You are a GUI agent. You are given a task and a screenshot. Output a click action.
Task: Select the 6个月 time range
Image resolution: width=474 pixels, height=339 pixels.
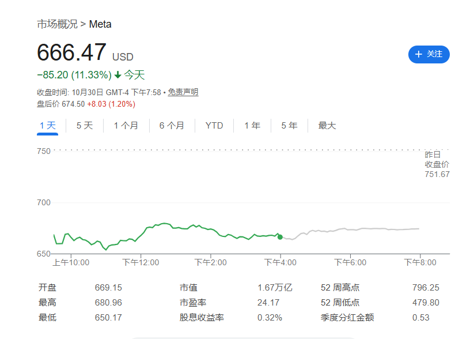(x=171, y=125)
